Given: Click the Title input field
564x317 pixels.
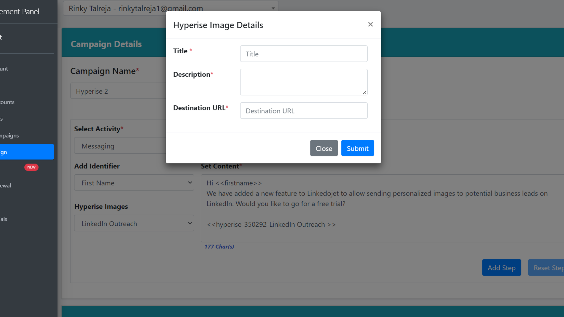Looking at the screenshot, I should (x=304, y=53).
